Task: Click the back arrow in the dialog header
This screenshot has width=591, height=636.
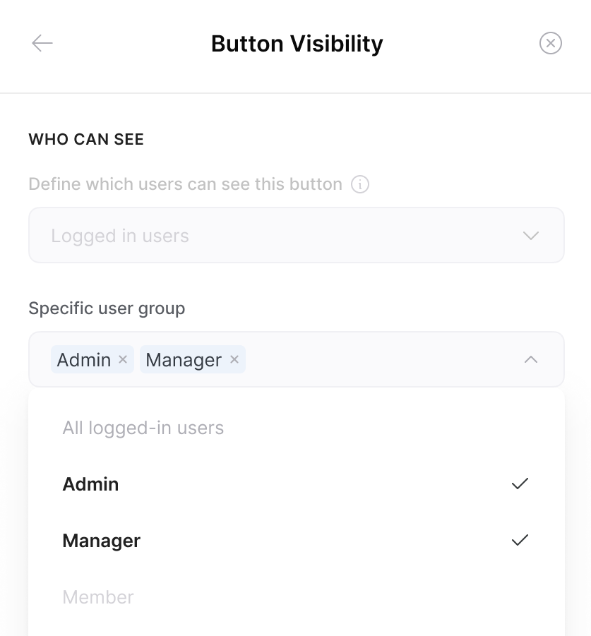Action: coord(42,43)
